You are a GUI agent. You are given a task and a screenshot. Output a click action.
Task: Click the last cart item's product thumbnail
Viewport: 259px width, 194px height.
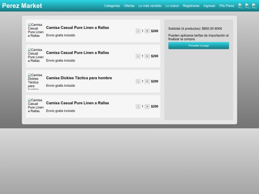pos(35,106)
